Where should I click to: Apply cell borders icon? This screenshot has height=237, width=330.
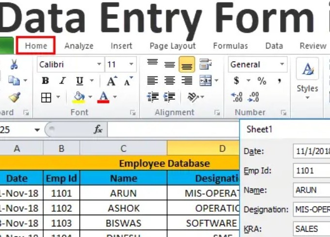coord(46,97)
